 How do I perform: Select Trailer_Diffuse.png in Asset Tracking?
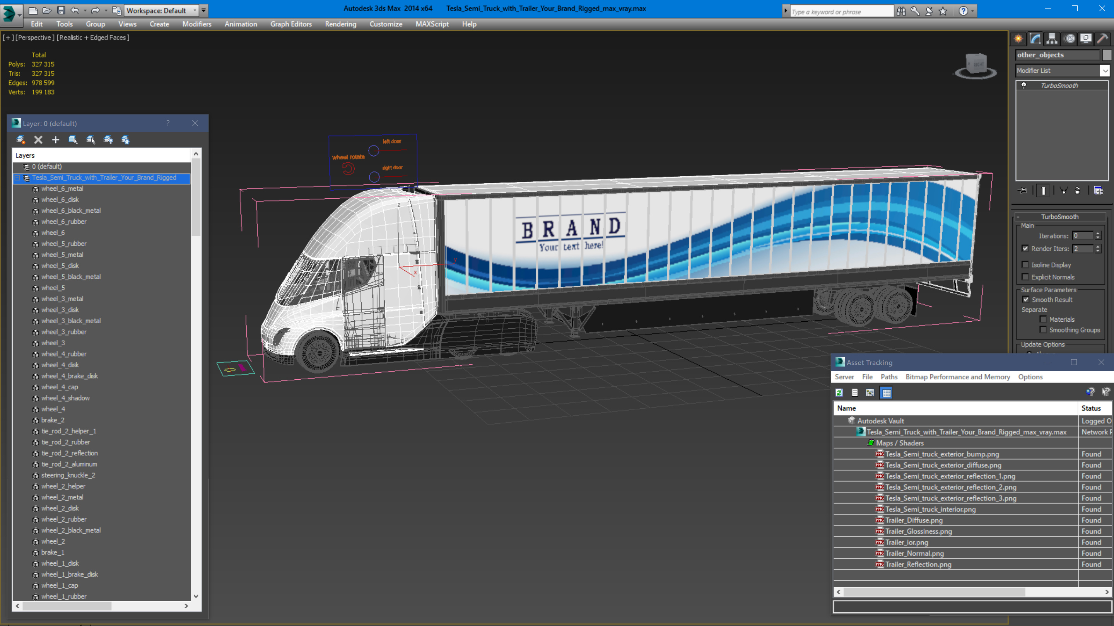pos(914,520)
